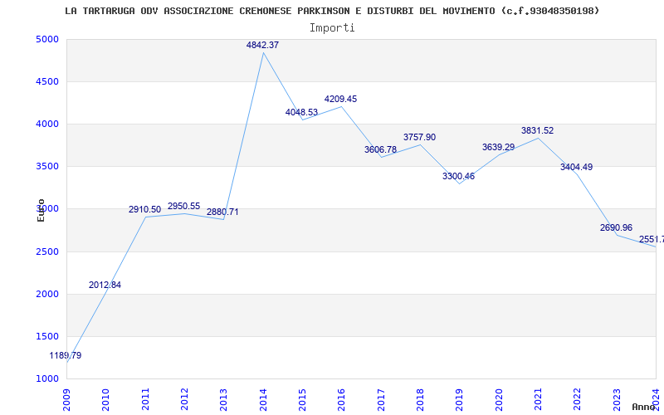The width and height of the screenshot is (664, 415).
Task: Click the 2013 x-axis year label
Action: tap(223, 399)
